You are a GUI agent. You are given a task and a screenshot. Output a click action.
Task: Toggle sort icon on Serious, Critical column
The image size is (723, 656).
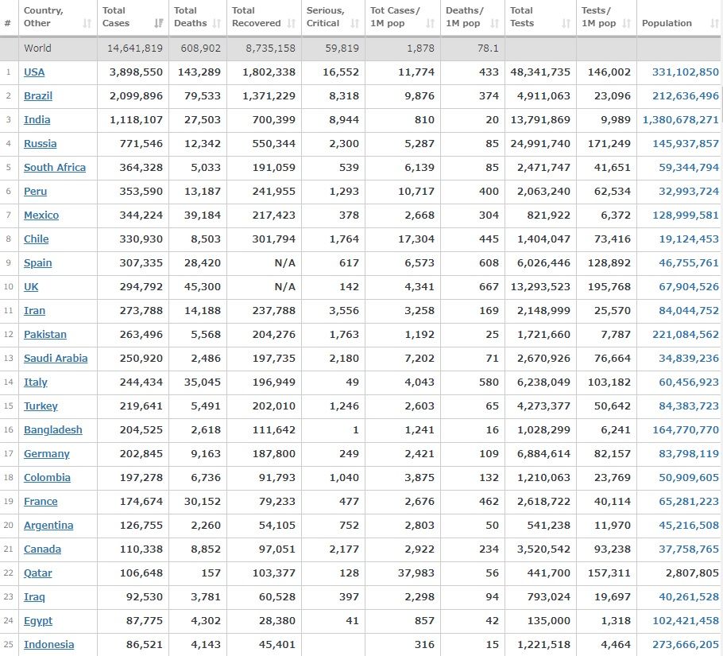click(355, 24)
